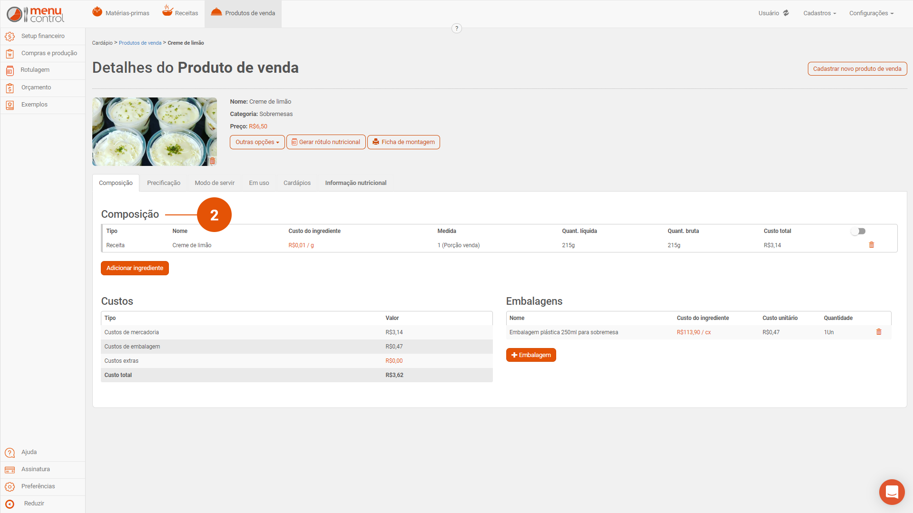This screenshot has height=513, width=913.
Task: Click the Assinatura card icon
Action: 10,470
